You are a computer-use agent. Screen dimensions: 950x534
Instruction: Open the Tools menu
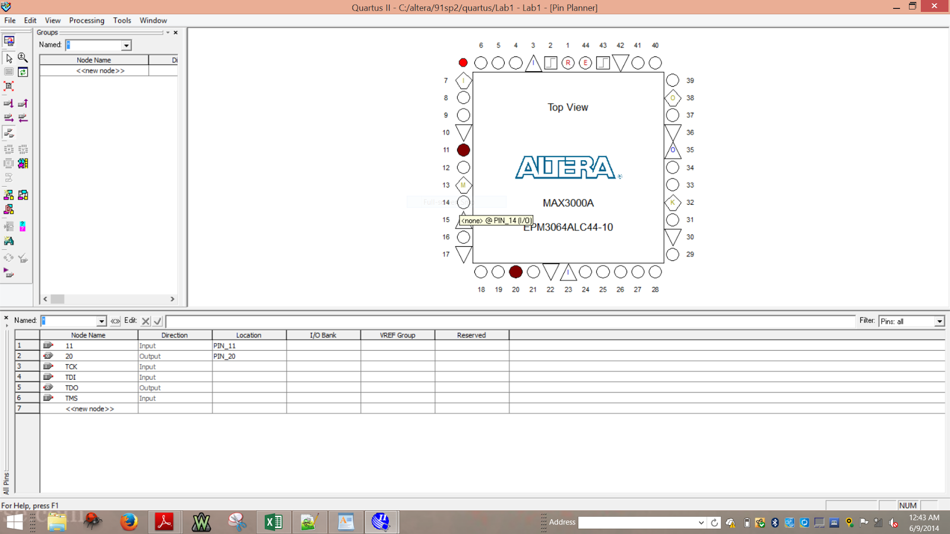122,20
